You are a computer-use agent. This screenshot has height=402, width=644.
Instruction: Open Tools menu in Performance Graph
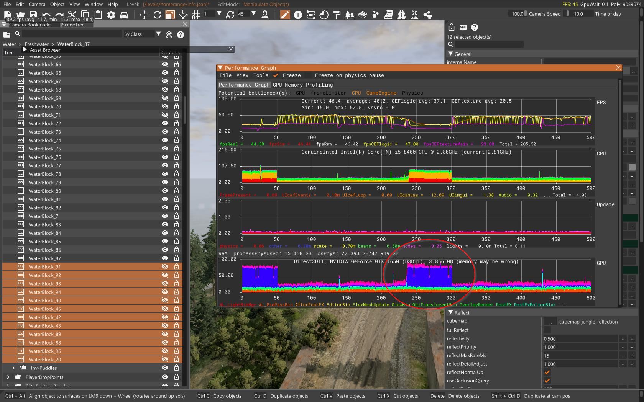click(x=260, y=75)
